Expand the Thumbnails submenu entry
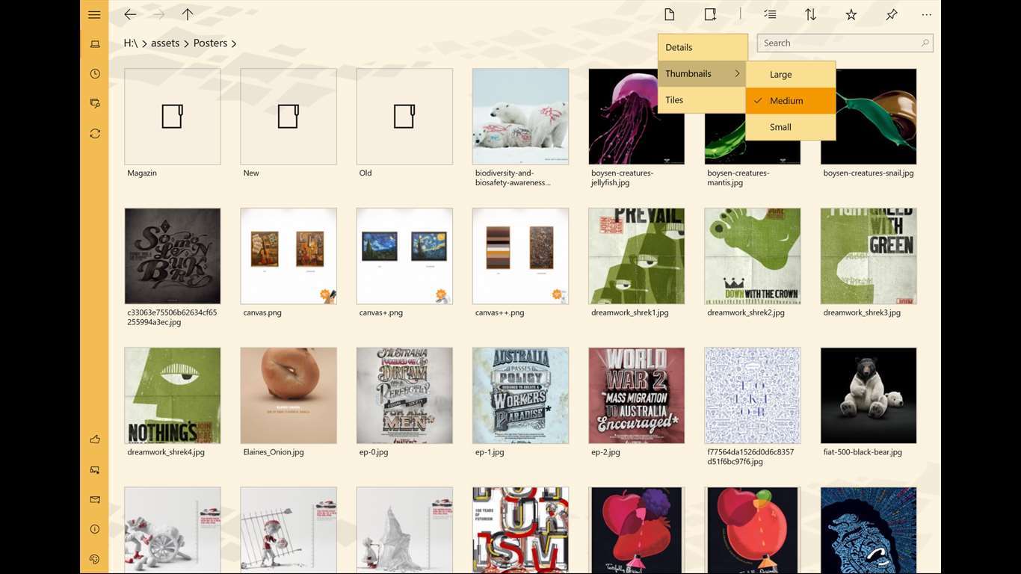The width and height of the screenshot is (1021, 574). 702,74
